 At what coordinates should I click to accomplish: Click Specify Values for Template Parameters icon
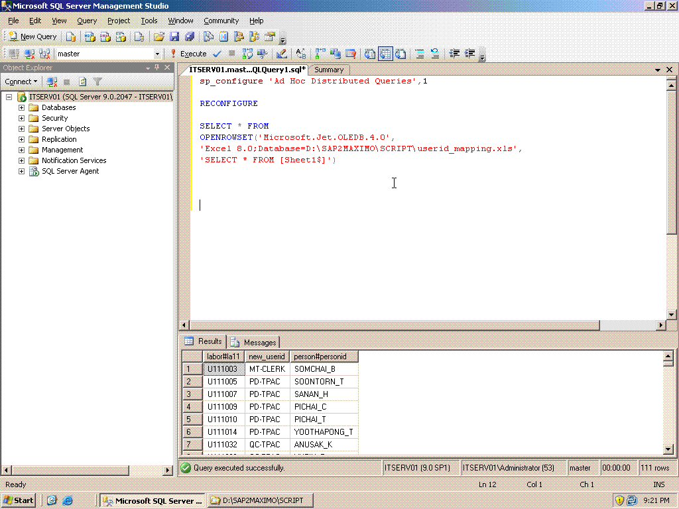tap(301, 54)
